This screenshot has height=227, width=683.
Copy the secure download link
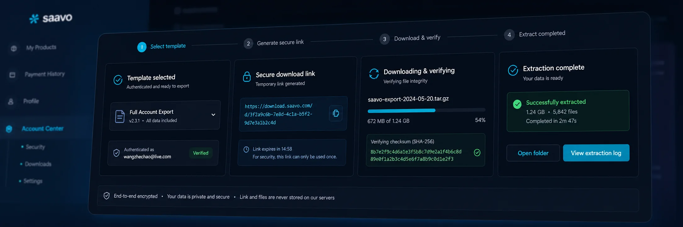336,113
